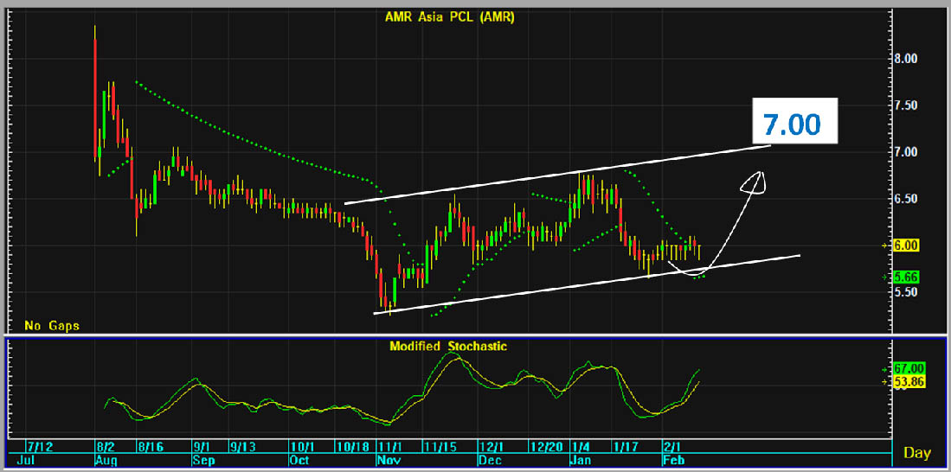Select the 1/4 date label
The height and width of the screenshot is (472, 951).
tap(582, 447)
